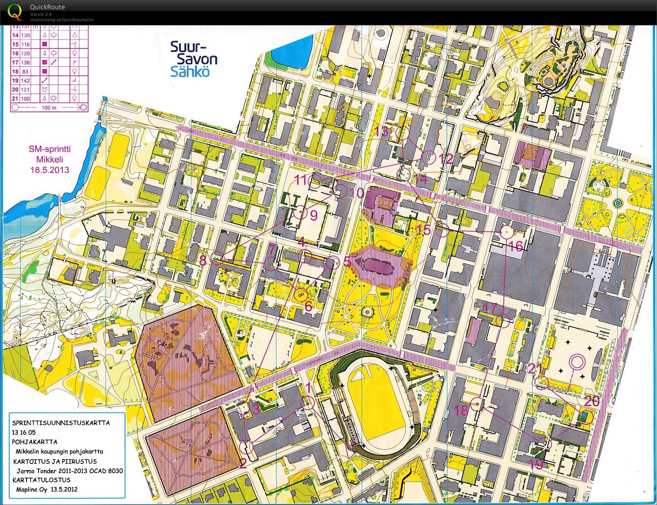Select control circle 13 at the top
This screenshot has width=657, height=505.
(402, 133)
